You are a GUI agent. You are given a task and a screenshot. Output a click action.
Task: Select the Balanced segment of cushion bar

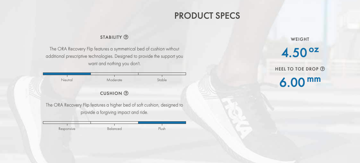click(x=115, y=123)
